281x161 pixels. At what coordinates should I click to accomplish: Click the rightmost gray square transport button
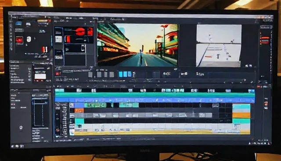[112, 74]
